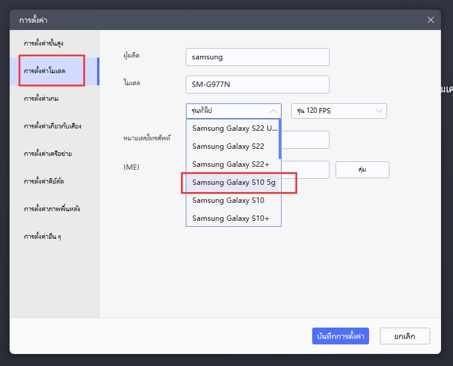Image resolution: width=453 pixels, height=366 pixels.
Task: Choose Samsung Galaxy S10+ option
Action: 232,218
